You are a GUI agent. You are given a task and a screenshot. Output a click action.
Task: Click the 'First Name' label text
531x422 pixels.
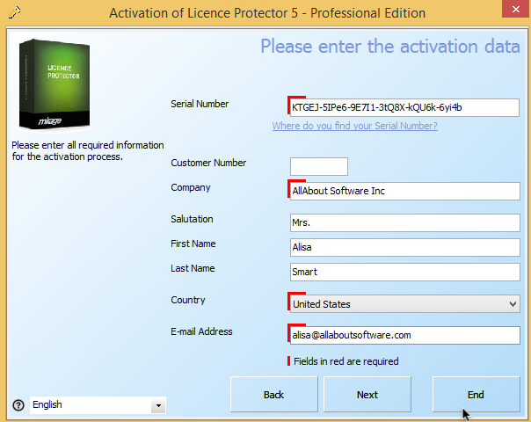(x=193, y=244)
